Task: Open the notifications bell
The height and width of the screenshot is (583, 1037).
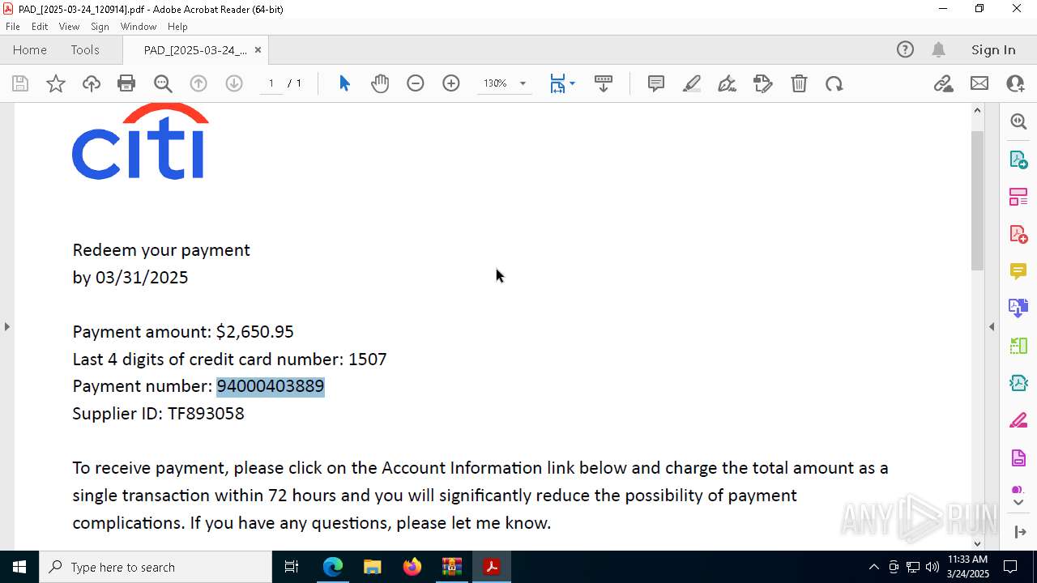Action: pyautogui.click(x=938, y=49)
